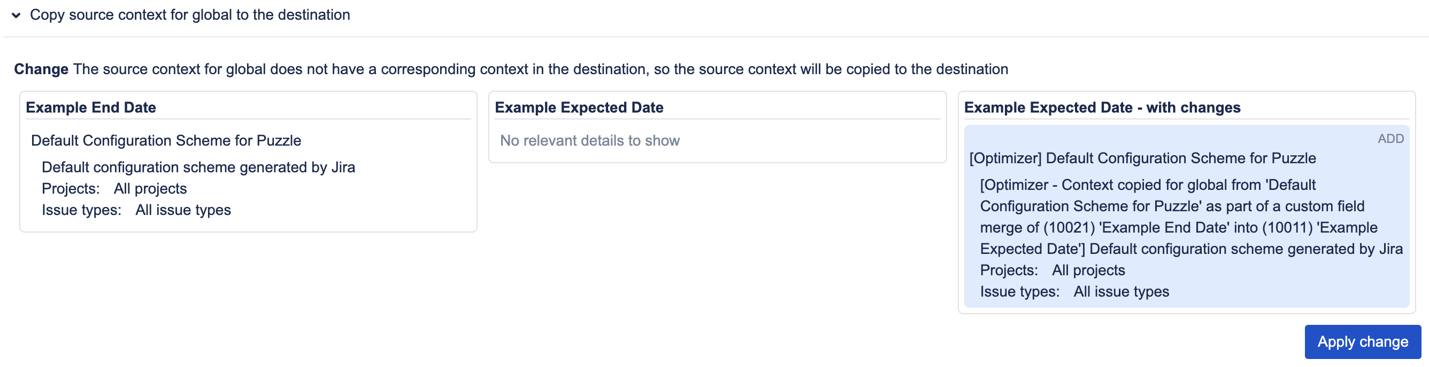Click "Default configuration scheme generated by Jira" in End Date panel
1429x367 pixels.
[198, 167]
